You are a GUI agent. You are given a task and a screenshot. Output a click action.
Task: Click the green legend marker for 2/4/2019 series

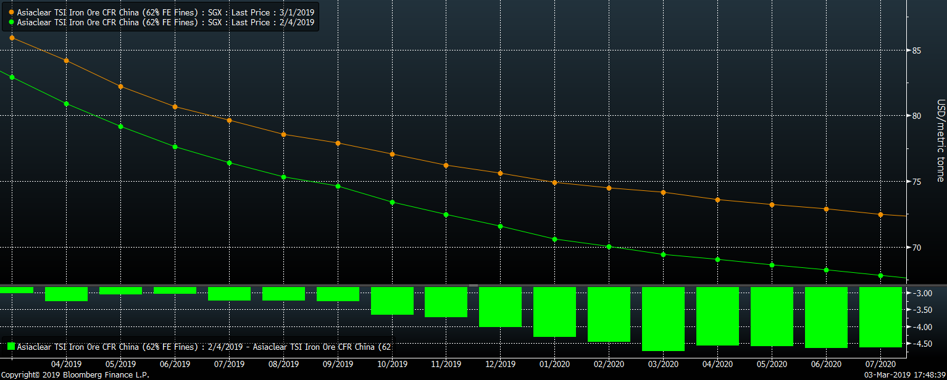12,22
